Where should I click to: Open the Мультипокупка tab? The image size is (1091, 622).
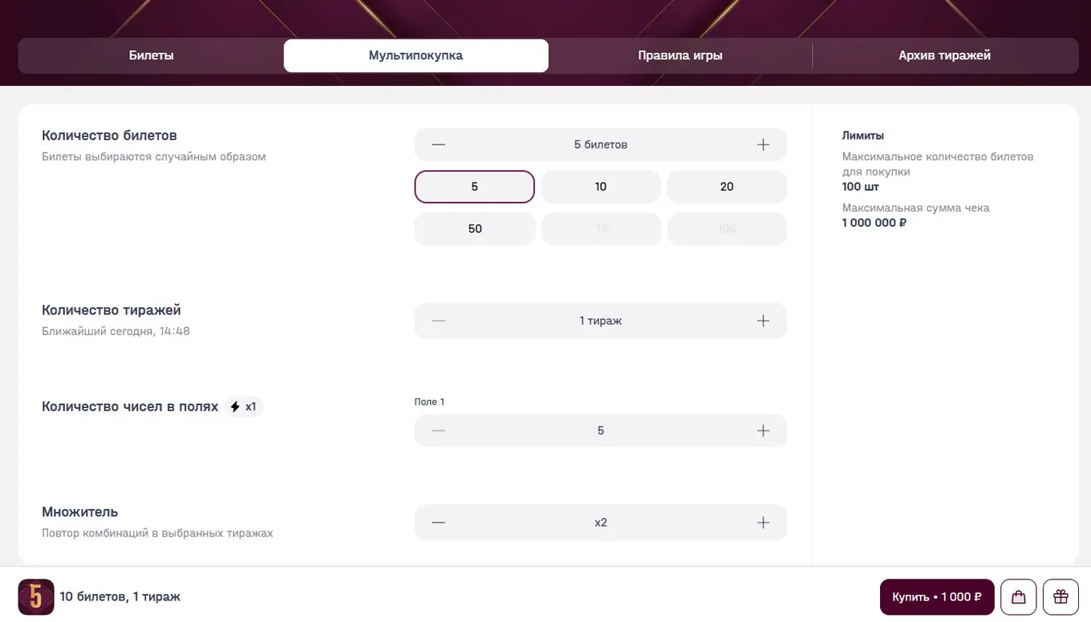click(x=416, y=56)
